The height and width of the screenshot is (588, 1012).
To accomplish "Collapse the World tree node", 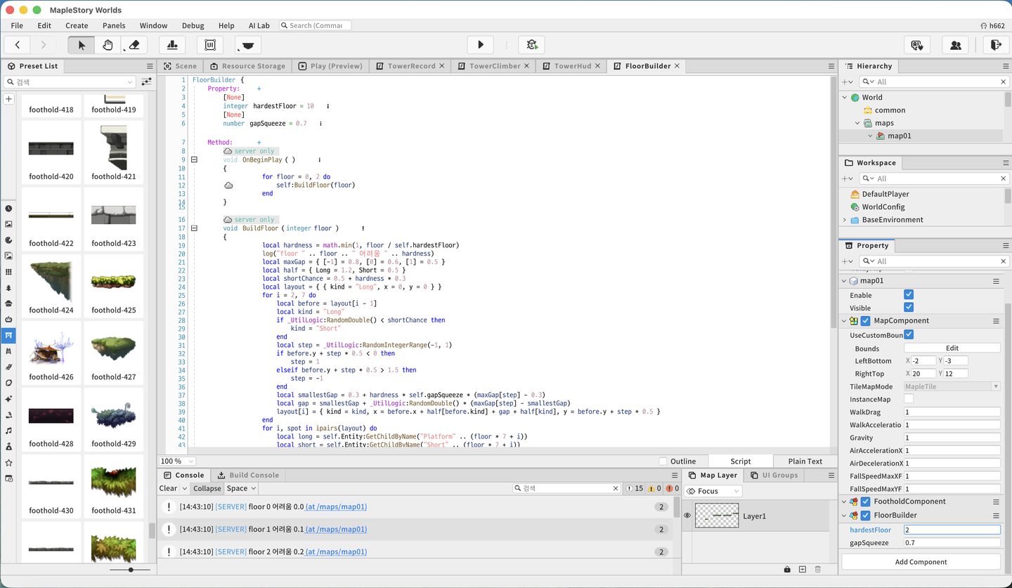I will [x=845, y=98].
